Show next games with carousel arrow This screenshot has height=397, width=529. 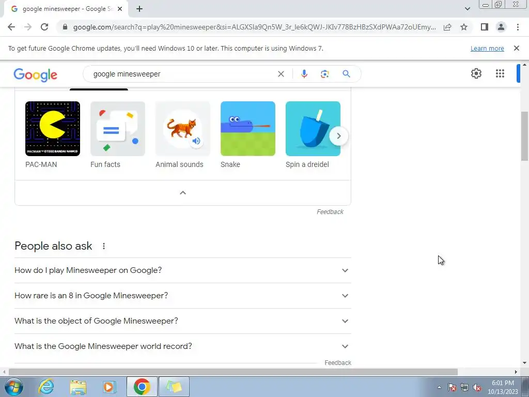(338, 136)
